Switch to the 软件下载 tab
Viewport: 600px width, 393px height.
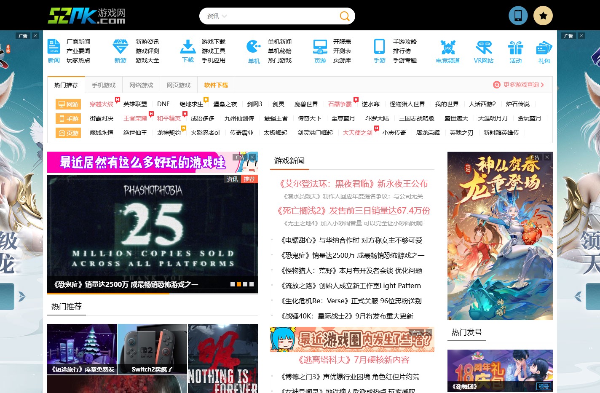pyautogui.click(x=216, y=85)
